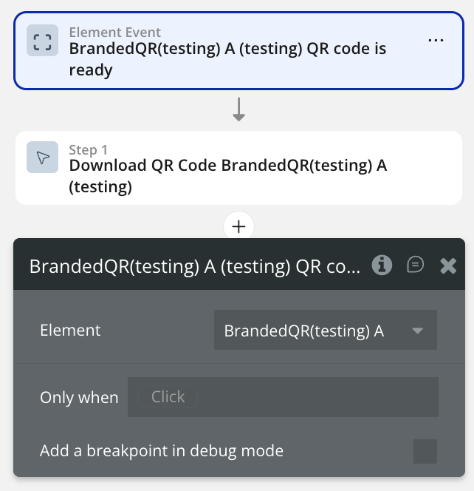Click the Step 1 cursor pointer icon

42,158
